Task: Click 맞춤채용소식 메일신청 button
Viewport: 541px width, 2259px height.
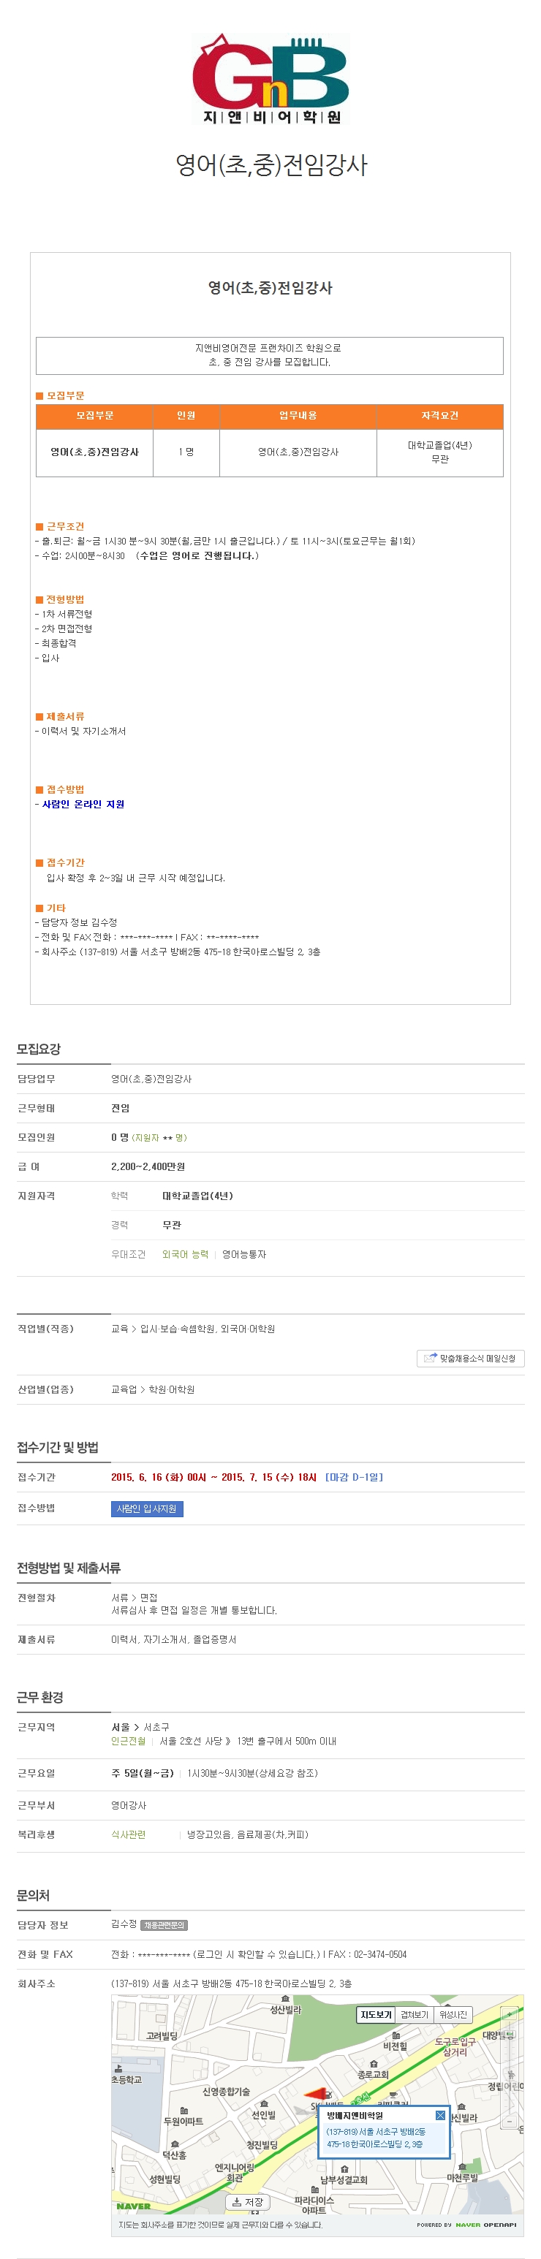Action: (x=470, y=1359)
